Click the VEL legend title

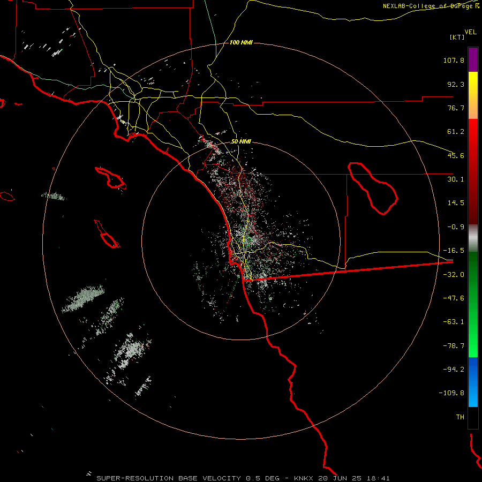click(x=470, y=32)
